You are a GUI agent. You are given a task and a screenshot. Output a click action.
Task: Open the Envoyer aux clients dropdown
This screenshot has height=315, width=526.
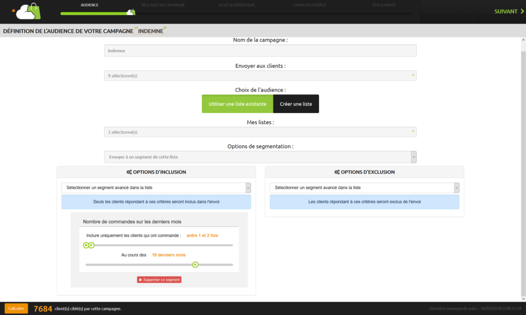pos(260,76)
